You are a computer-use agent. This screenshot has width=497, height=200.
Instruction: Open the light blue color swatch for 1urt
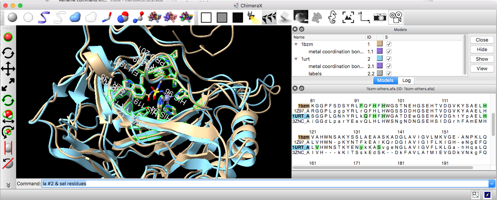pos(379,59)
